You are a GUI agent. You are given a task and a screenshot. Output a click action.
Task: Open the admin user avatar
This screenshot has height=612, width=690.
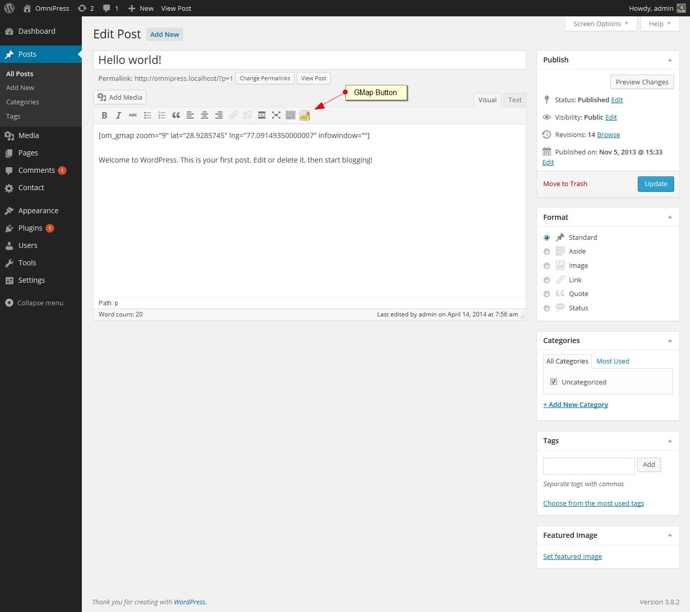click(681, 8)
